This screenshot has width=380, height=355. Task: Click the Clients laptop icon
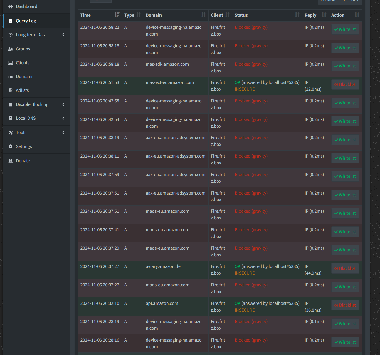(11, 63)
